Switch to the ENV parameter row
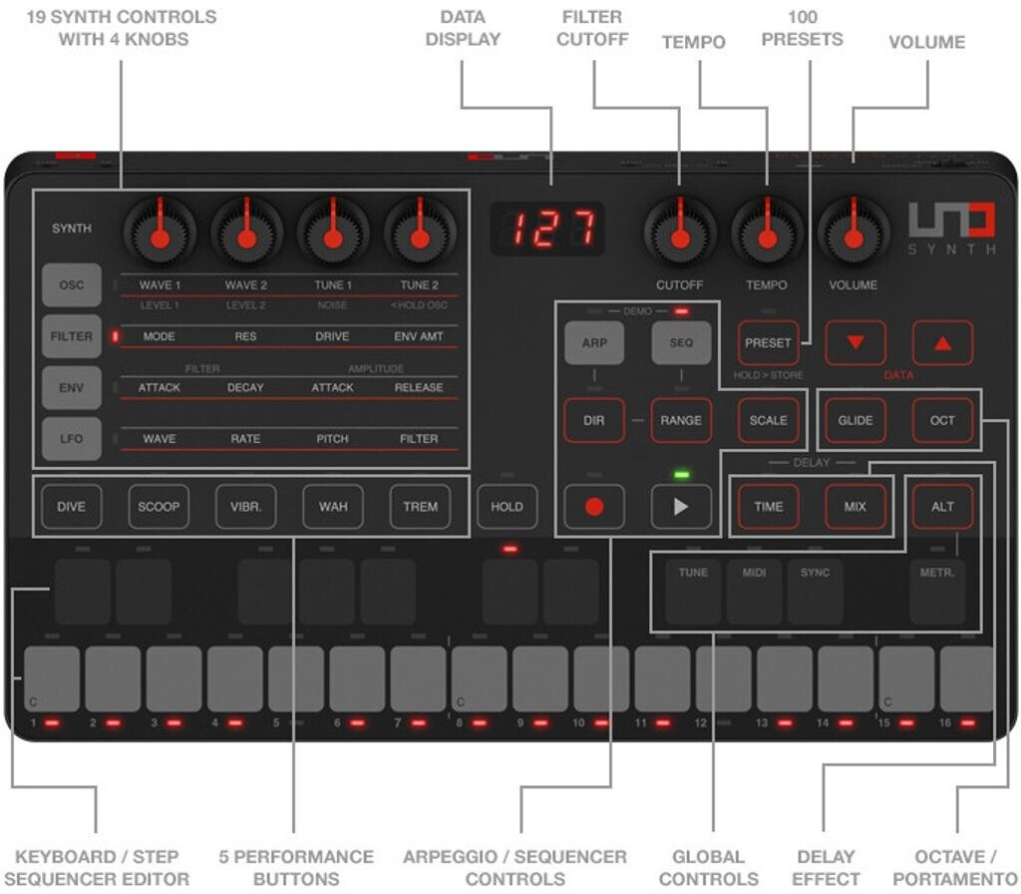The height and width of the screenshot is (894, 1021). pos(72,388)
